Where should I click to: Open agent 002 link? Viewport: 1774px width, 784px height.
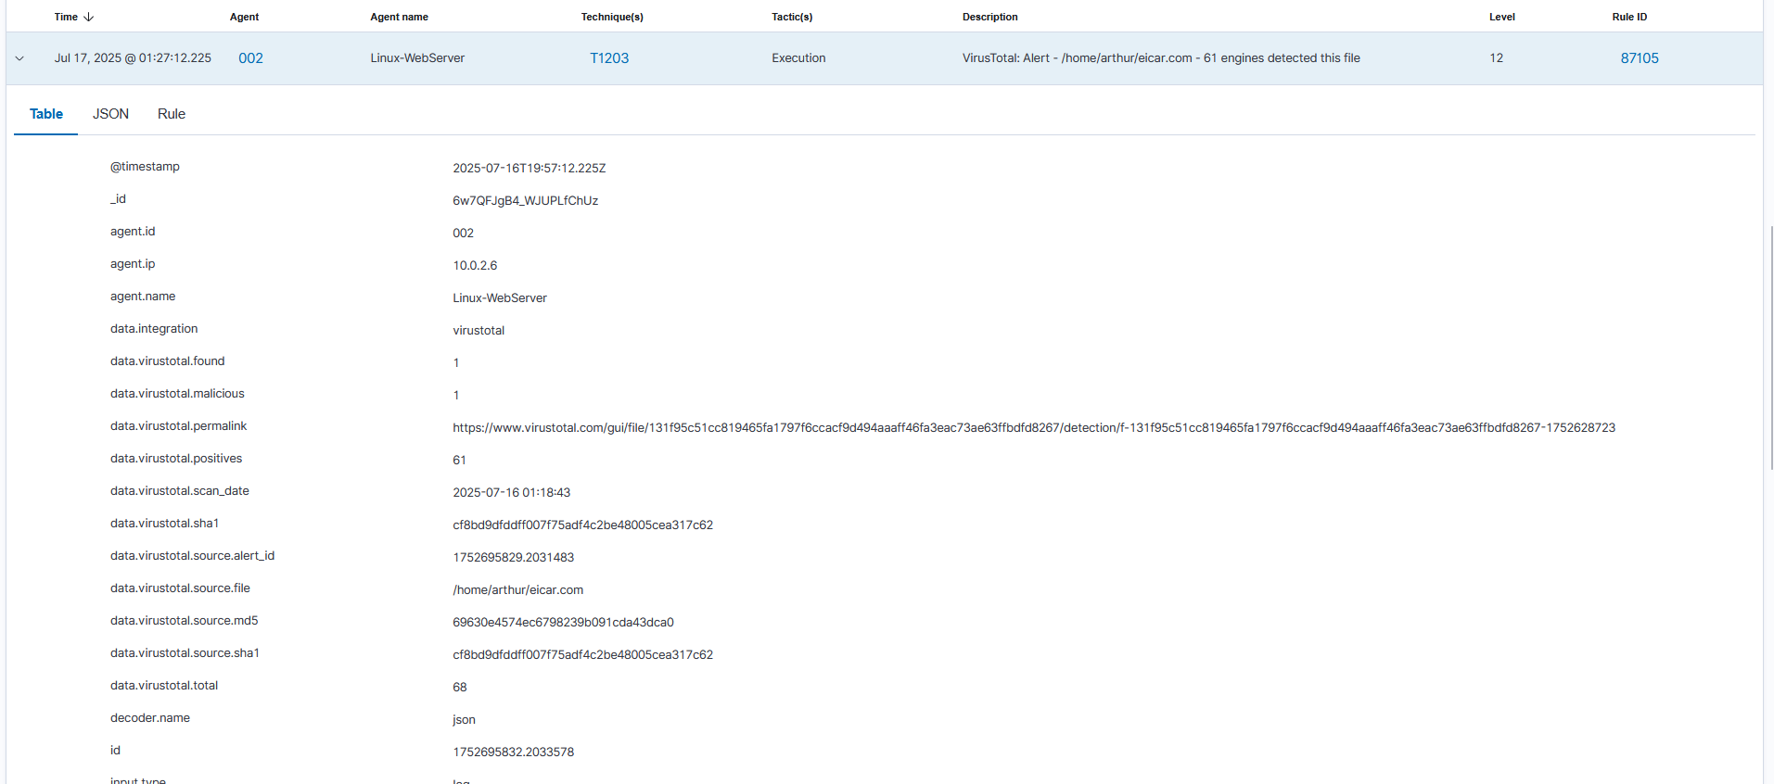pyautogui.click(x=250, y=58)
